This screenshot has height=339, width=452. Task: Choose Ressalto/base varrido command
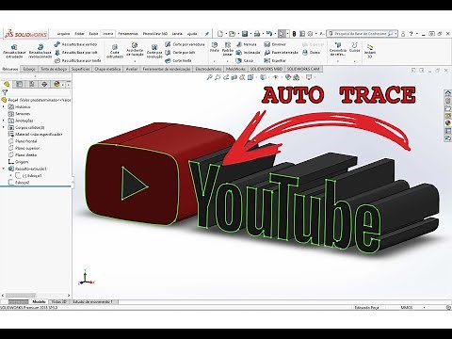pyautogui.click(x=75, y=44)
